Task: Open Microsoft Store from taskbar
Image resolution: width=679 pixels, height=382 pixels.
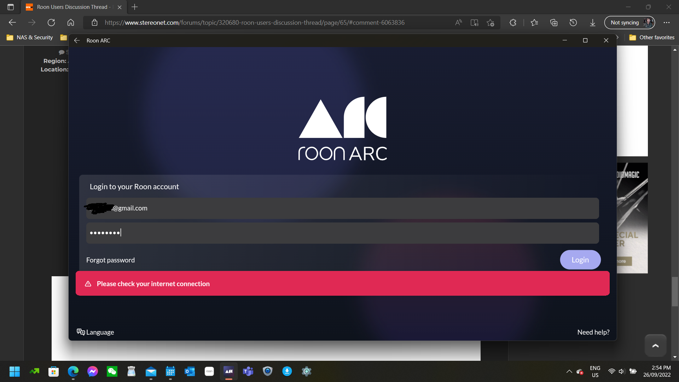Action: 54,372
